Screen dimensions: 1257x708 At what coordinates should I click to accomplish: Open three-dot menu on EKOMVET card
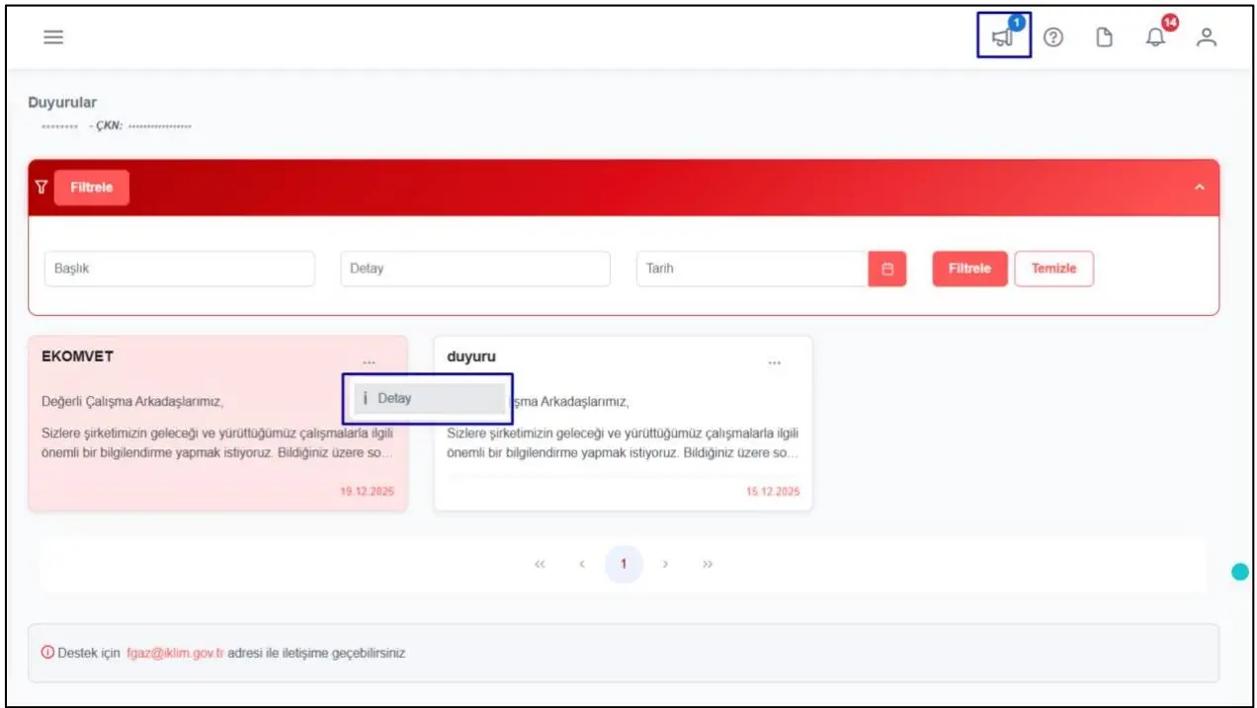369,362
